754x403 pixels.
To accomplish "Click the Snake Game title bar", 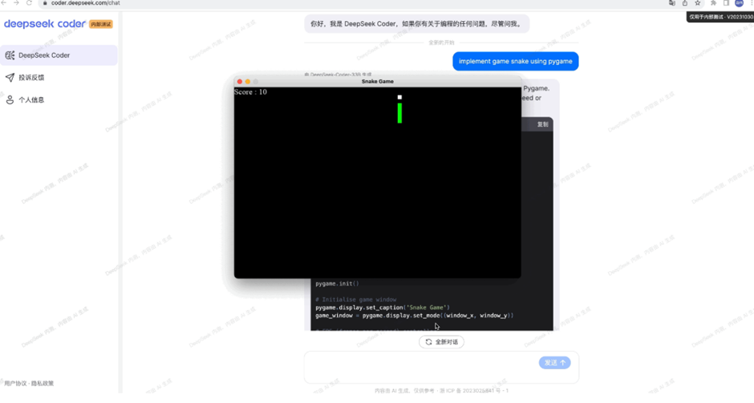I will tap(378, 81).
